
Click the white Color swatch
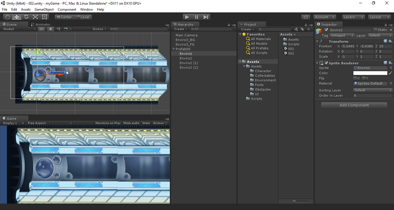[x=370, y=73]
